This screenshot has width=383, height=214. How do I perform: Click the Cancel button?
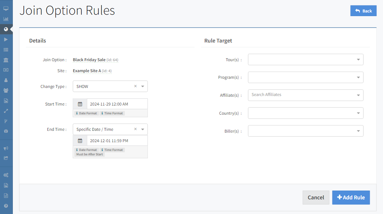[315, 198]
